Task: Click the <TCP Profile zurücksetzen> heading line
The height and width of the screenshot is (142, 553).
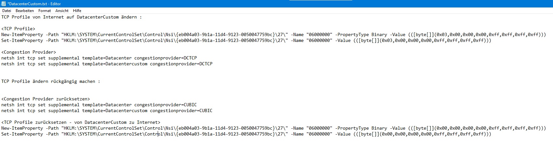Action: [81, 122]
